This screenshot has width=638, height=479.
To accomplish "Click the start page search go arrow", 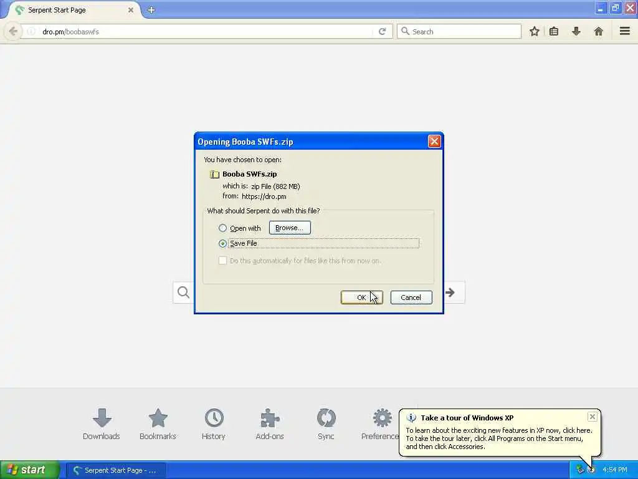I will [450, 293].
